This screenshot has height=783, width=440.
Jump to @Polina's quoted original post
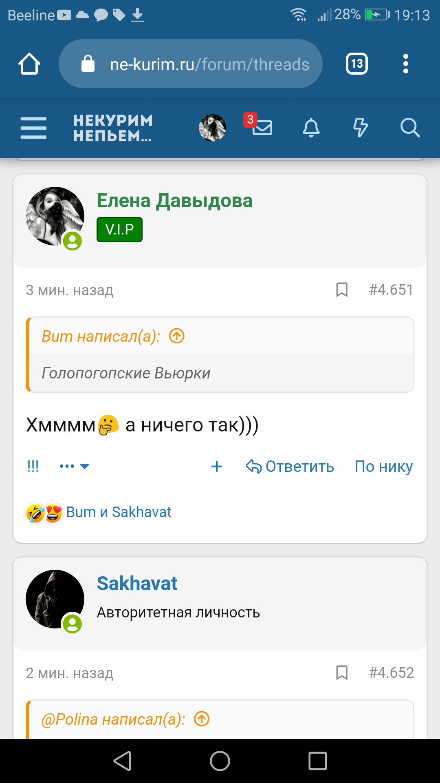tap(202, 719)
